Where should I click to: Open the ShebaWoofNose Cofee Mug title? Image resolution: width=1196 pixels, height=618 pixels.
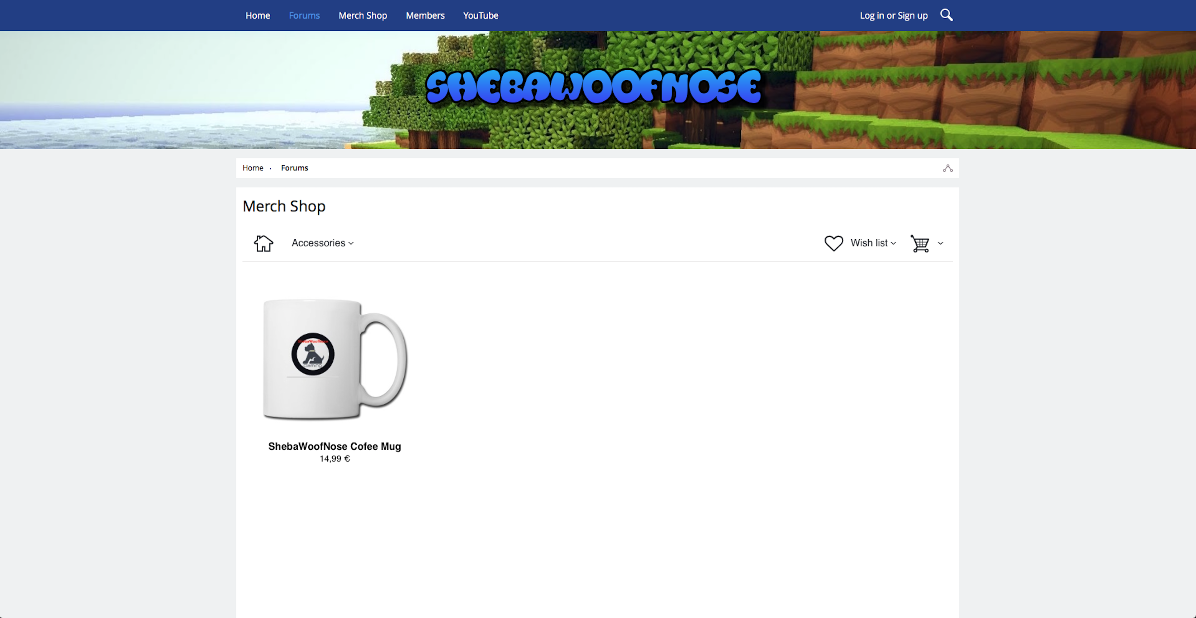pos(334,446)
